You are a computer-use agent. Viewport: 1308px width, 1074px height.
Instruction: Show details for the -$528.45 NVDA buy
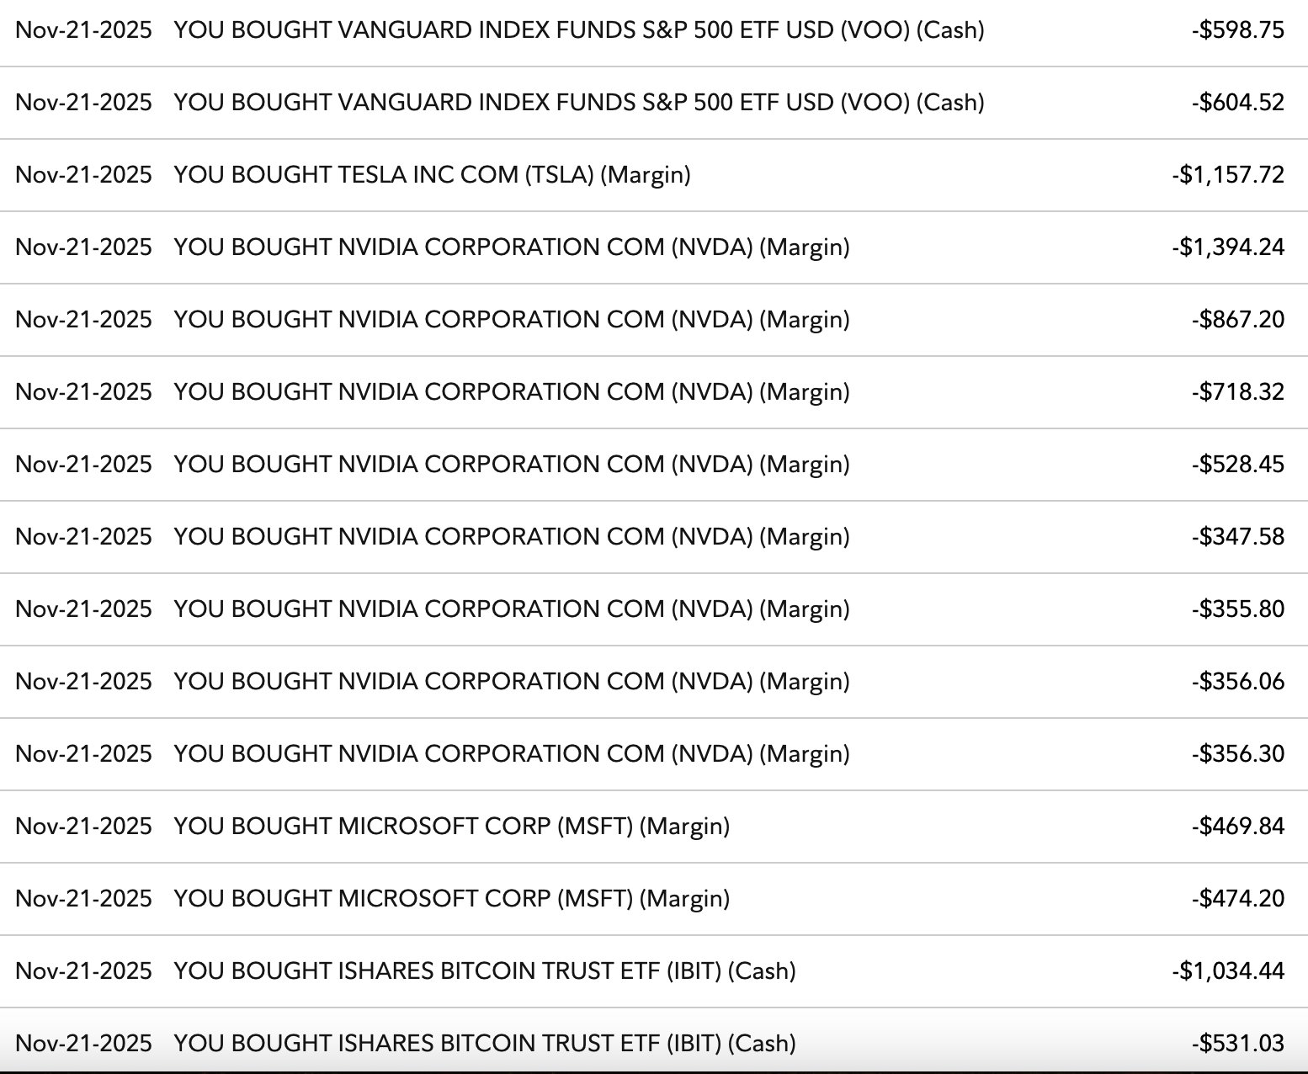511,465
